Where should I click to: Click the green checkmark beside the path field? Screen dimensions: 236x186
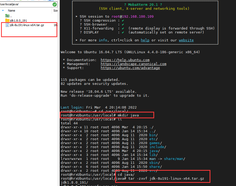(55, 4)
